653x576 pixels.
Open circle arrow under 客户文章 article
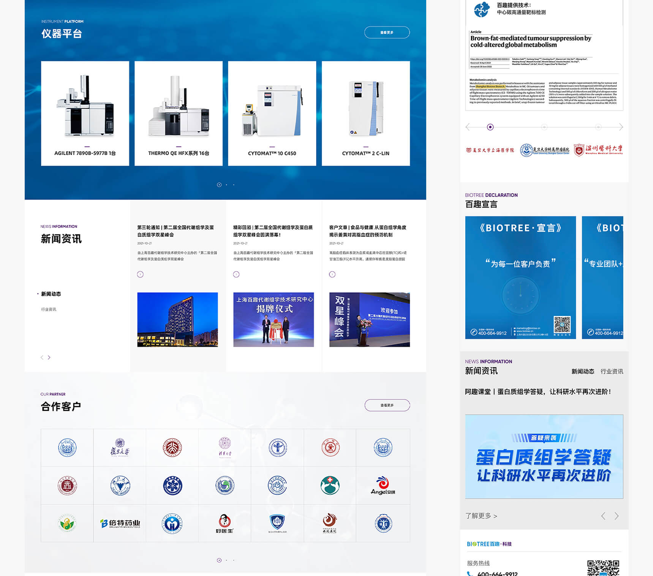[332, 274]
